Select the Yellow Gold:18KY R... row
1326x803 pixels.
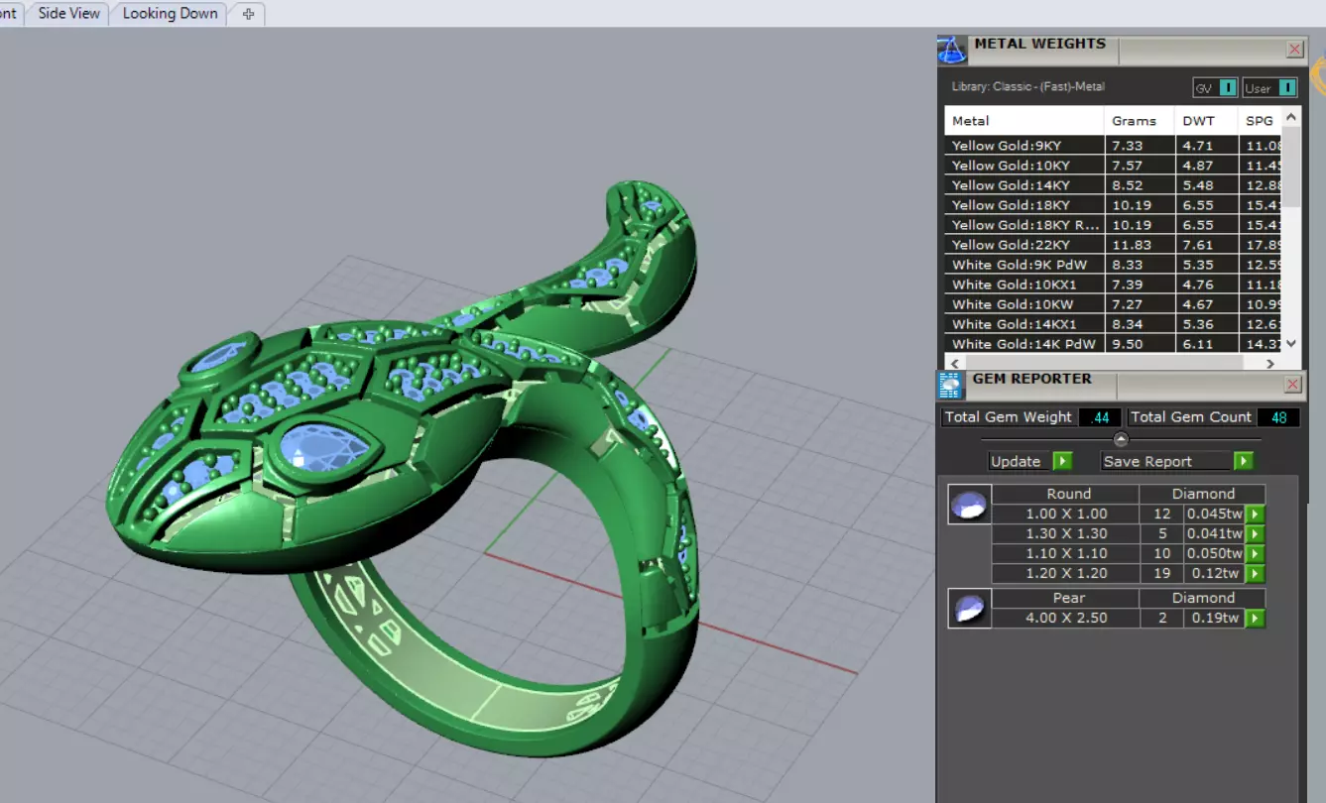1114,225
